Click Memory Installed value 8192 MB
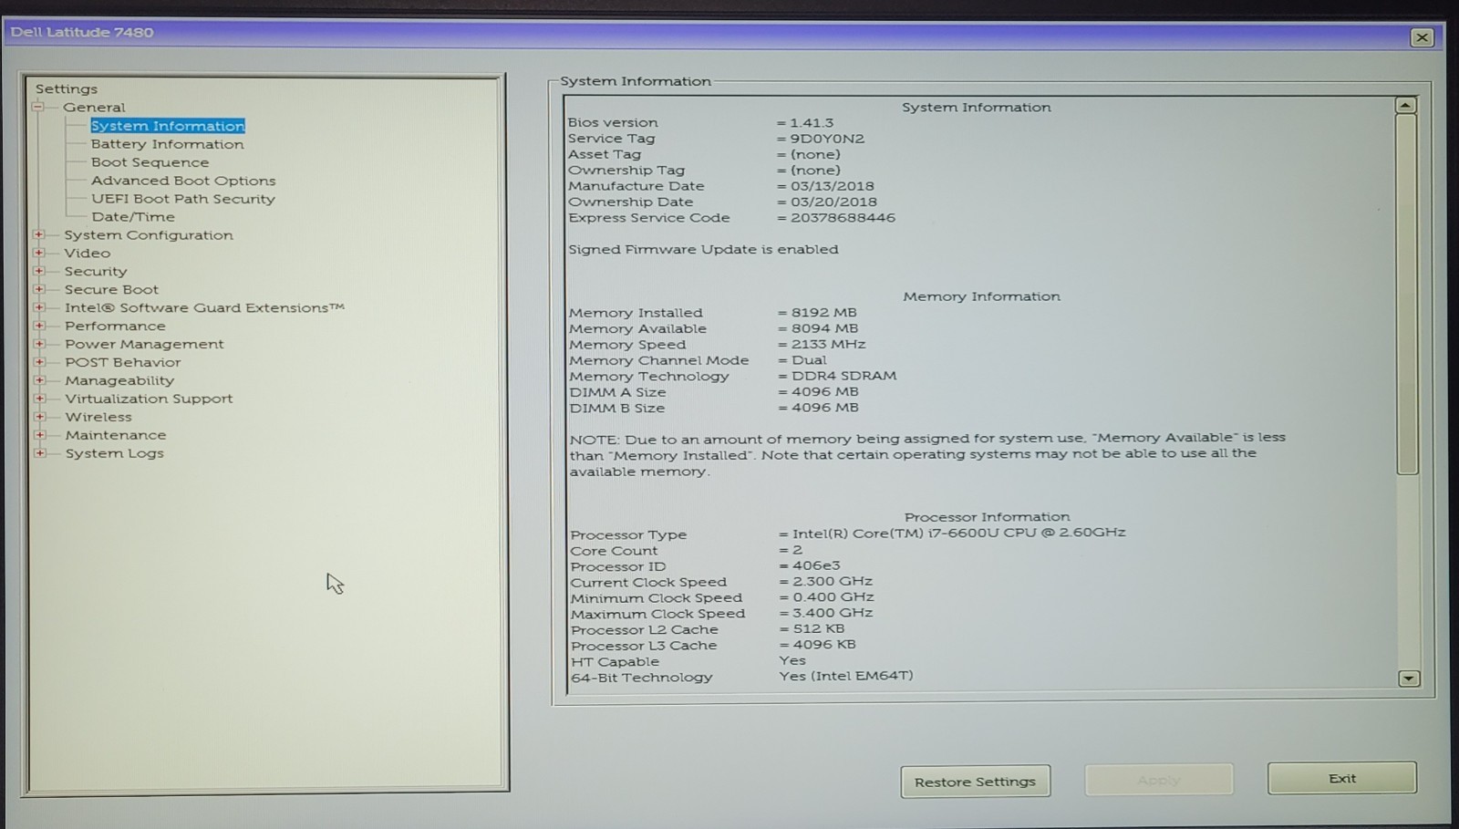Screen dimensions: 1459x829 (x=824, y=313)
